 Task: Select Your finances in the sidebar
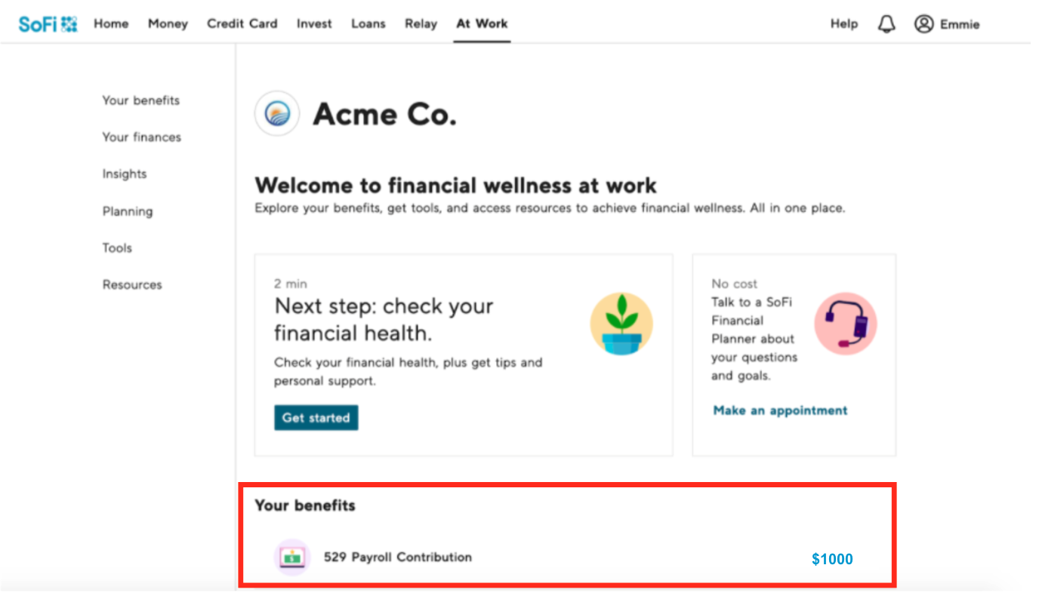(142, 137)
